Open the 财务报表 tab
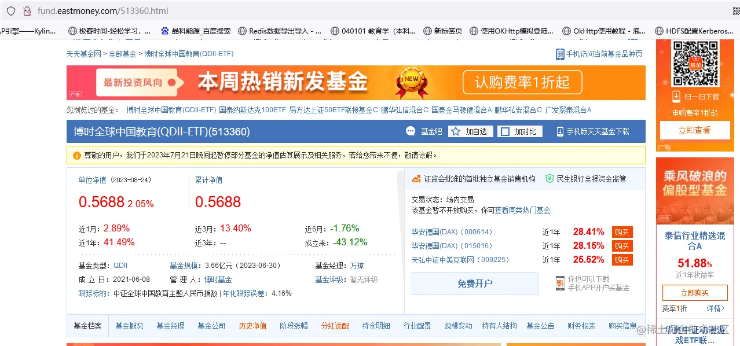The image size is (740, 346). [581, 326]
